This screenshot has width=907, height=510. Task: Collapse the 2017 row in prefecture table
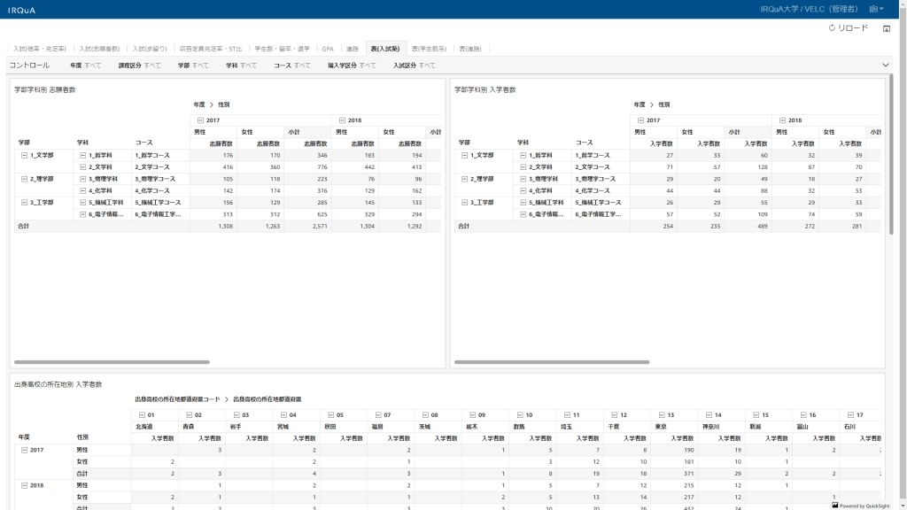tap(25, 450)
